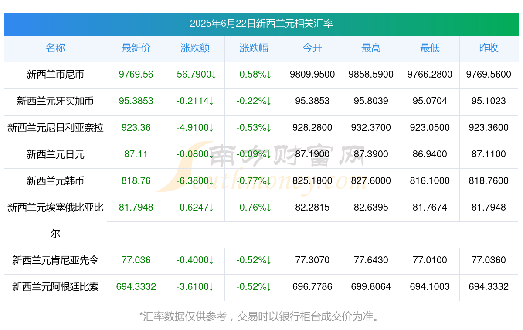Screen dimensions: 523x330
Task: Click change amount -0.6247↓
Action: click(195, 208)
